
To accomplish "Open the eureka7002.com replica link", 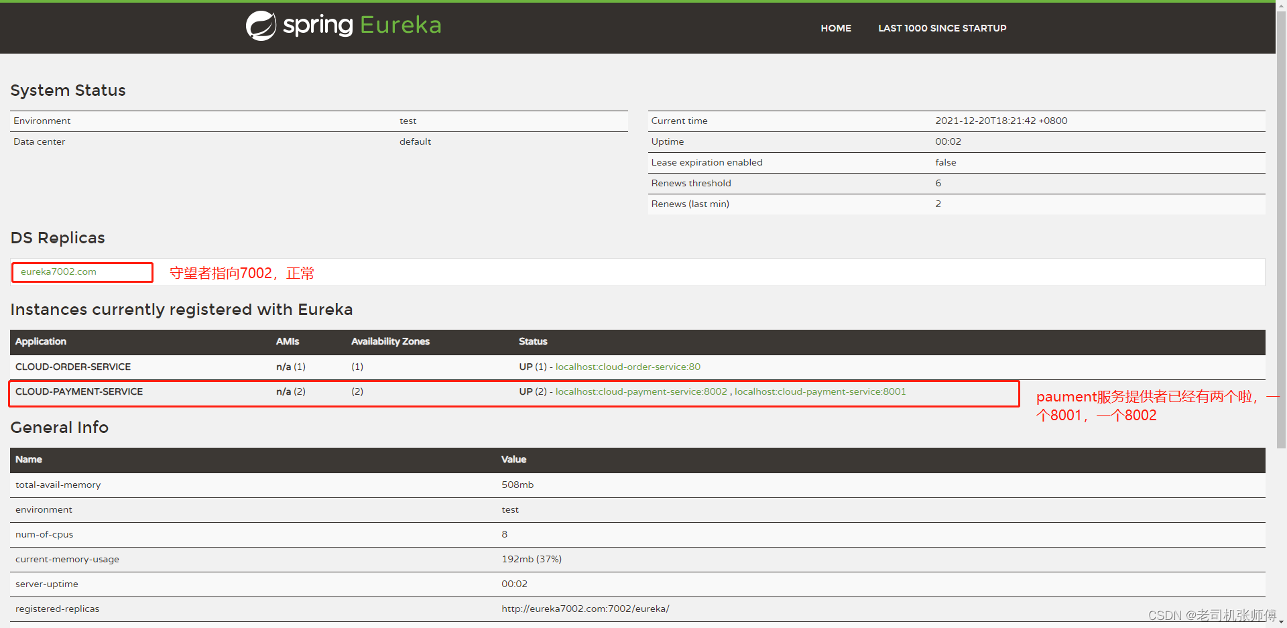I will coord(58,271).
